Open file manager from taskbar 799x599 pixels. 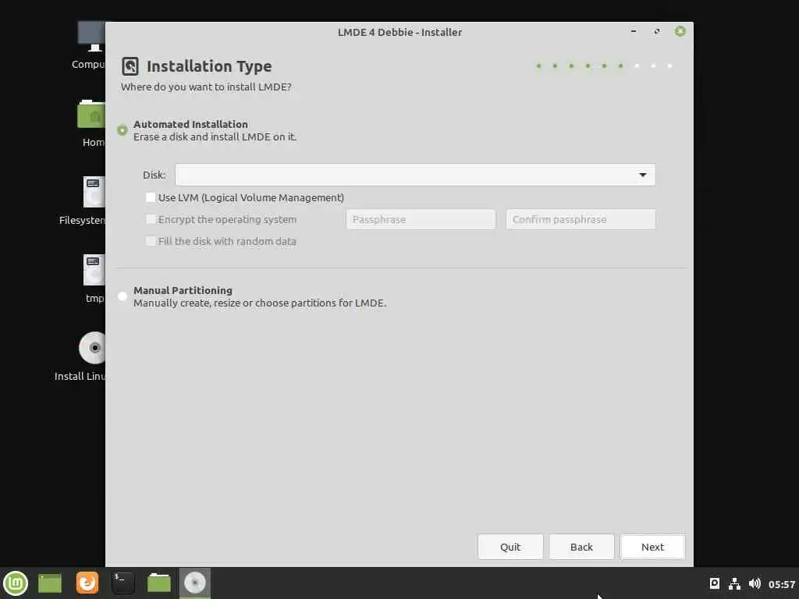point(159,583)
